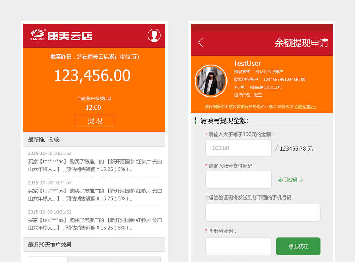Viewport: 355px width, 262px height.
Task: Open the user profile avatar icon
Action: (x=154, y=36)
